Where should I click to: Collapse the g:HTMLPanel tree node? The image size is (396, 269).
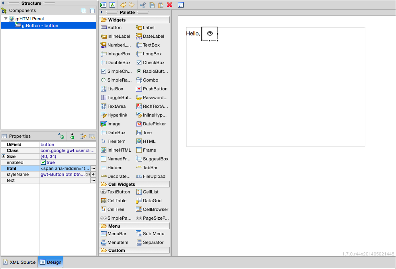tap(5, 19)
